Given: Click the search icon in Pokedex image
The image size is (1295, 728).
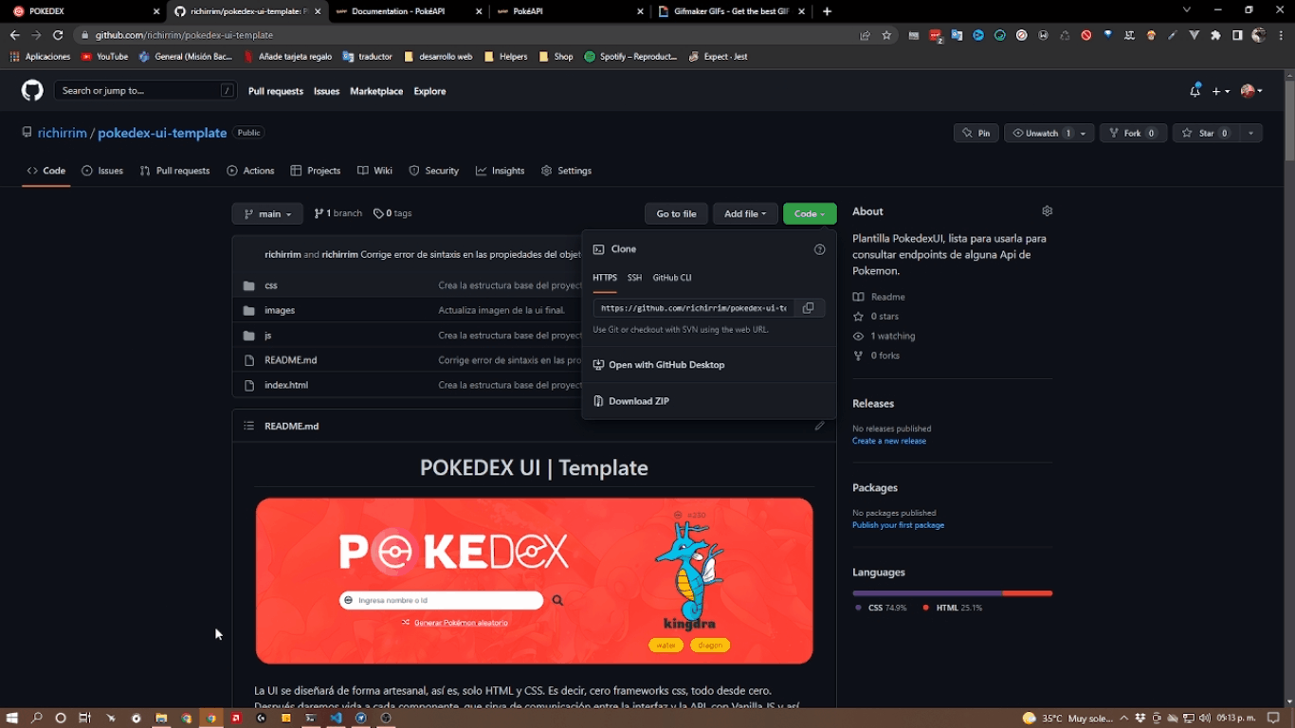Looking at the screenshot, I should [557, 600].
